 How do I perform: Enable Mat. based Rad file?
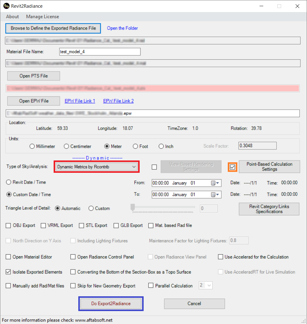tap(151, 225)
